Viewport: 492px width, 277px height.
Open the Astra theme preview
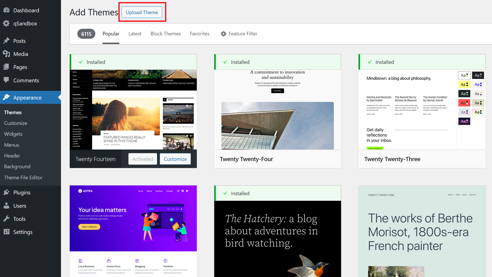[133, 231]
